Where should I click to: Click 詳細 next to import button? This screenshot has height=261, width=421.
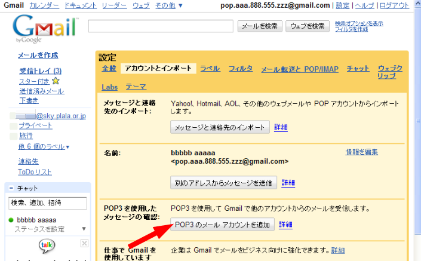point(281,127)
